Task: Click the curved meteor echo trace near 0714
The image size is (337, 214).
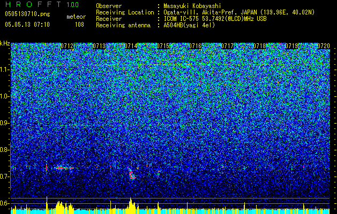Action: click(132, 173)
